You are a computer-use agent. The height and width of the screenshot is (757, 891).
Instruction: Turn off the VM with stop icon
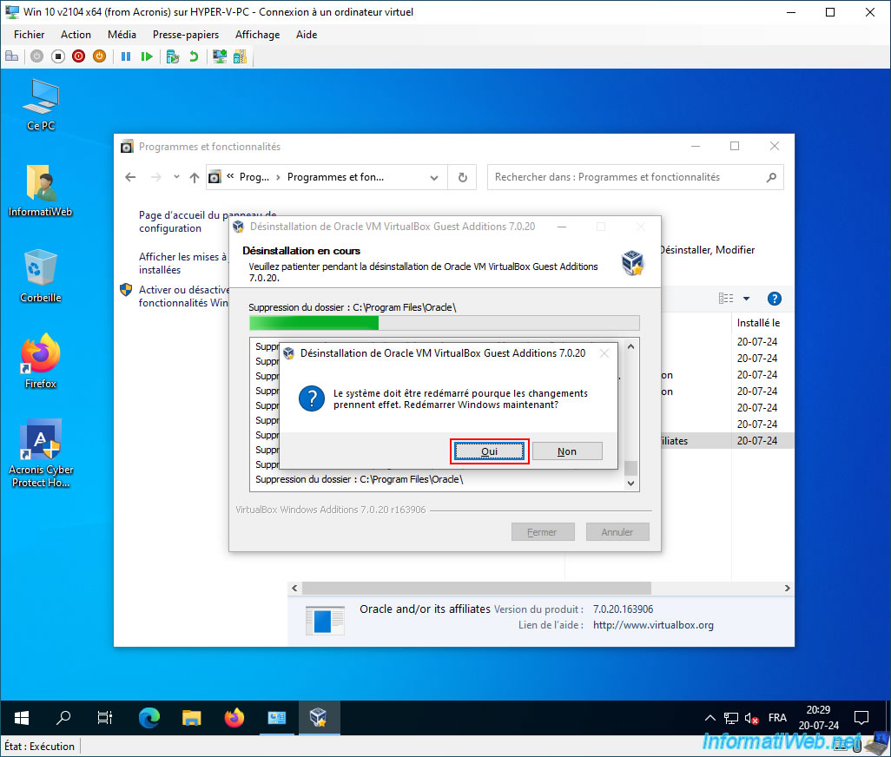58,56
